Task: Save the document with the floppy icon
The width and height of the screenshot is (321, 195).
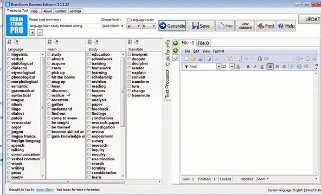Action: click(x=200, y=59)
